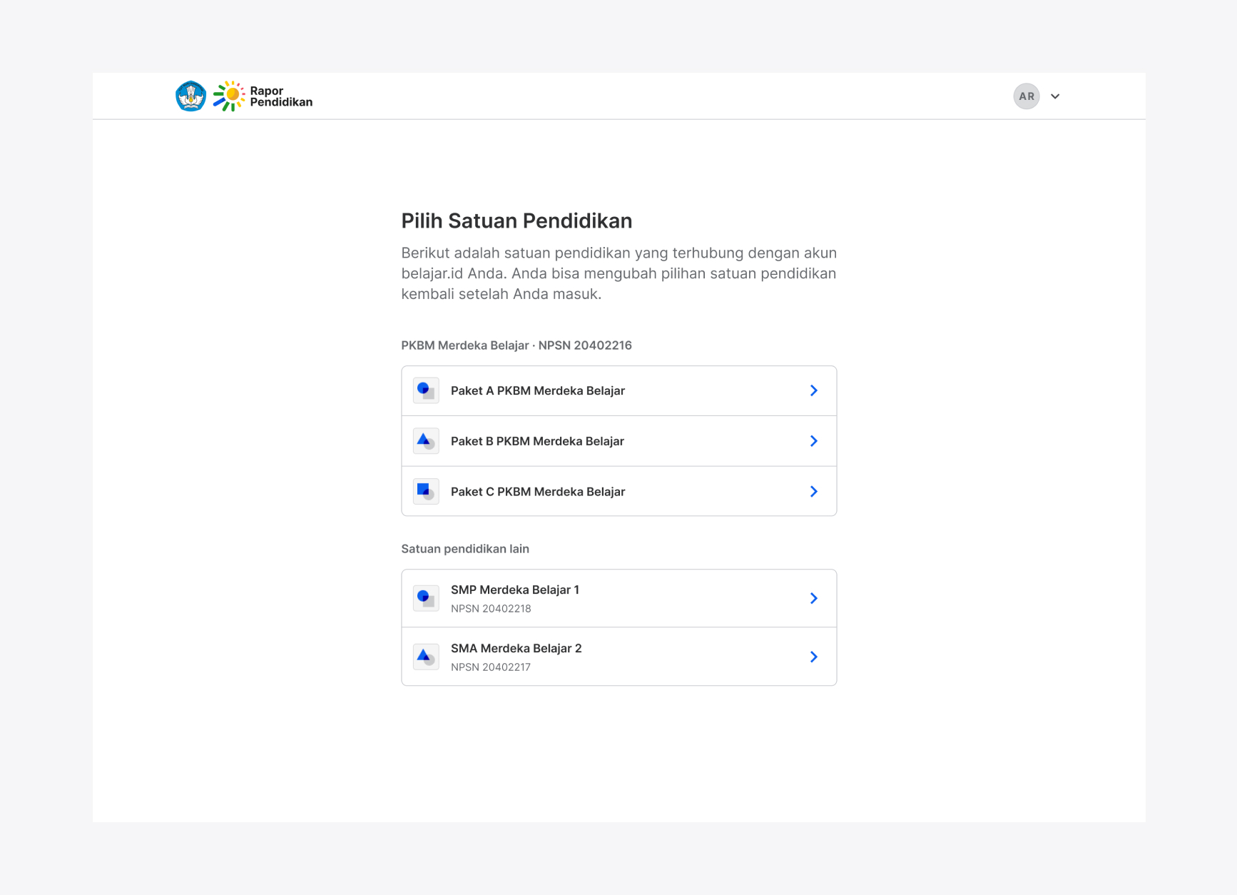
Task: Click the Paket C square icon
Action: coord(426,492)
